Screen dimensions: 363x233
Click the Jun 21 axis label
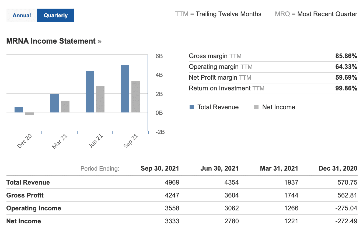[96, 141]
